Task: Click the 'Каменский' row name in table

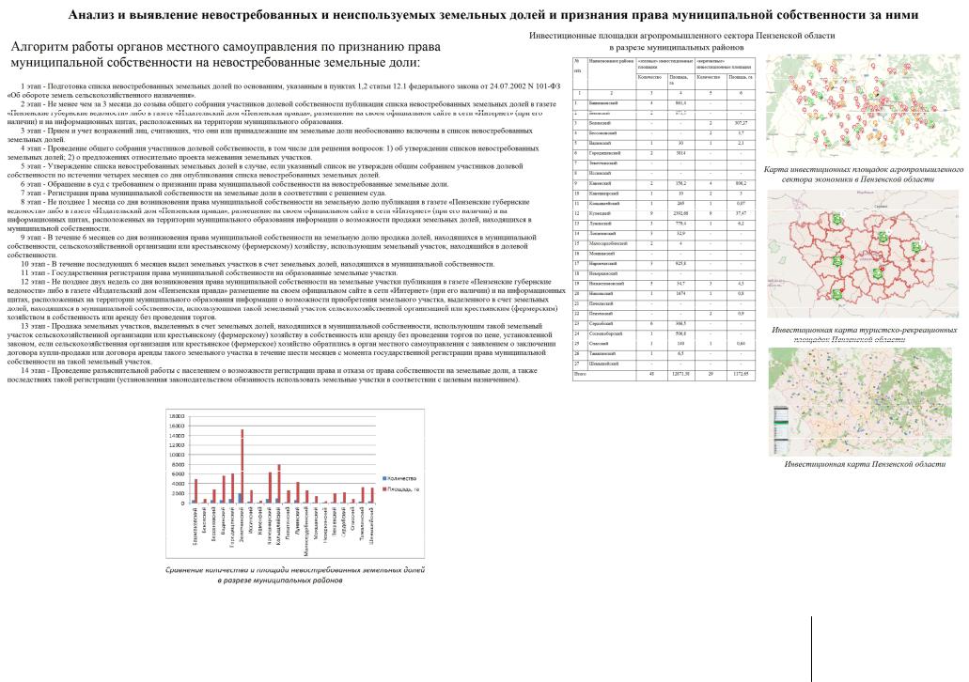Action: 599,183
